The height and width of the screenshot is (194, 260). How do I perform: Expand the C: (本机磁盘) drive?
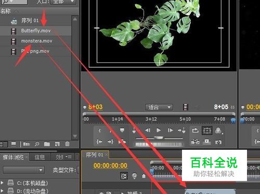point(2,183)
